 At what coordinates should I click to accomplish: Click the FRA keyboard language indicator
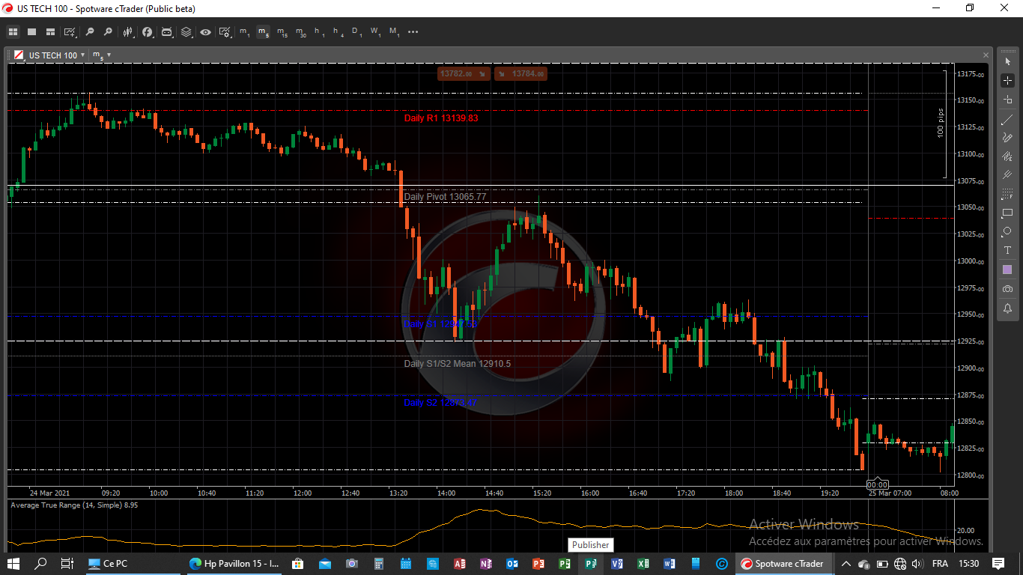click(940, 564)
